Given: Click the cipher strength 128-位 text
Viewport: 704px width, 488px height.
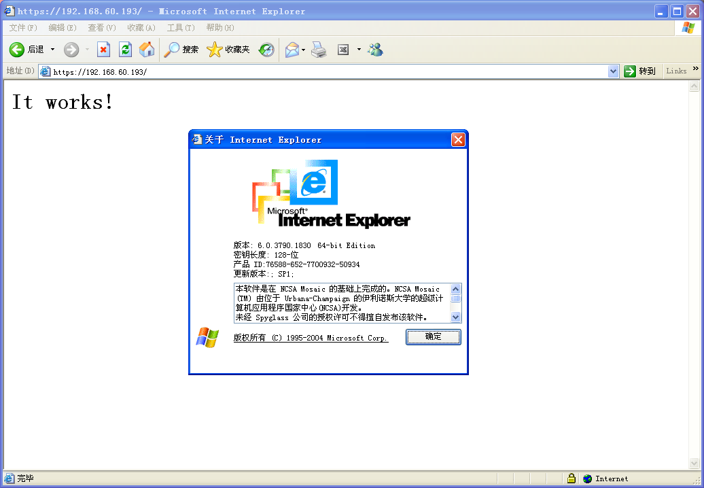Looking at the screenshot, I should (287, 255).
